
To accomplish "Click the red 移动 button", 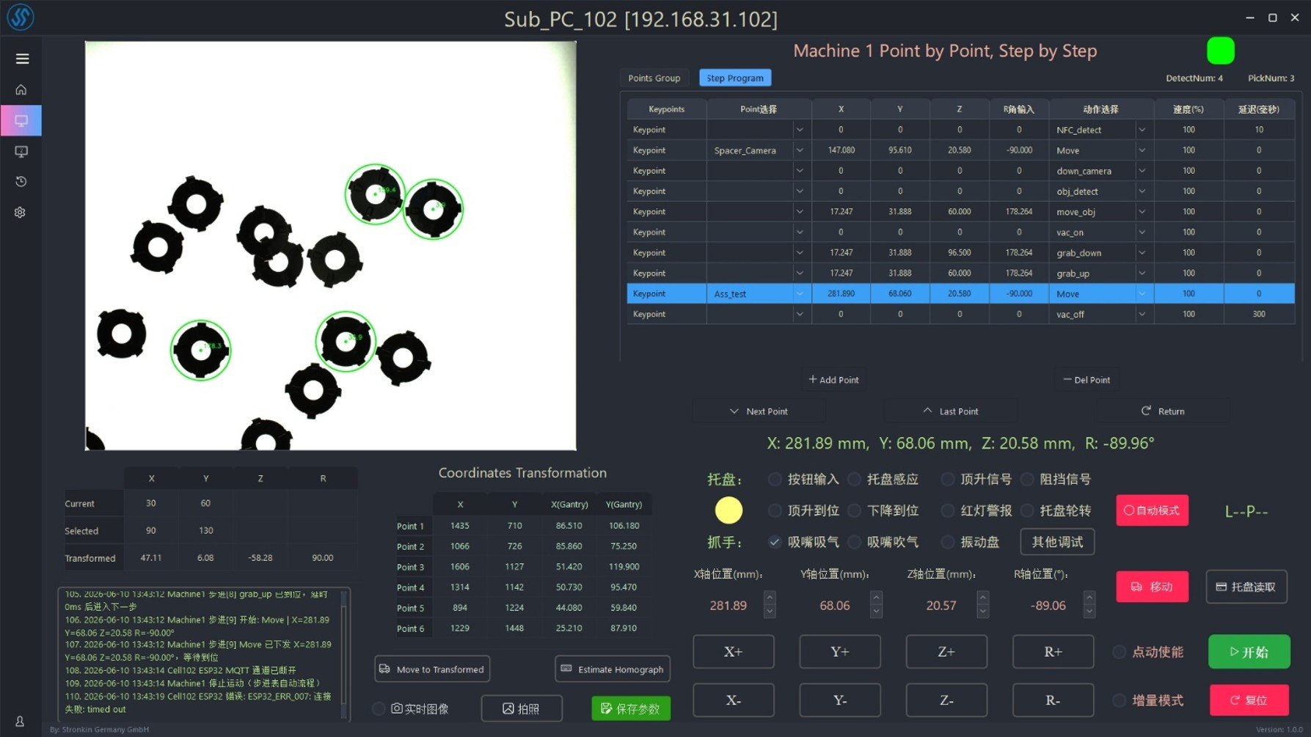I will [1152, 587].
